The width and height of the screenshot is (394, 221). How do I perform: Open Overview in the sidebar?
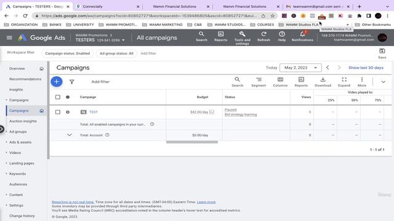coord(17,68)
